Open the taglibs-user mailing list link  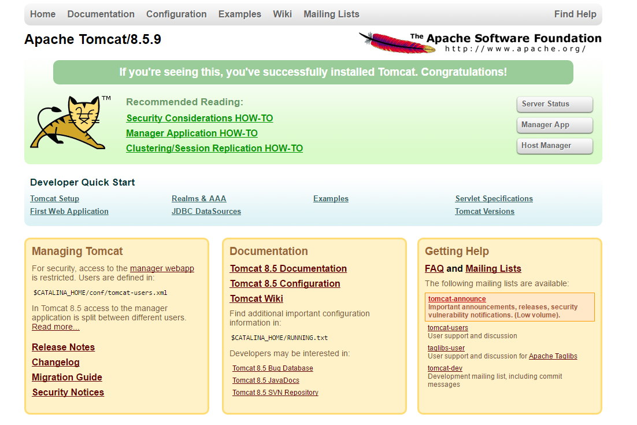pyautogui.click(x=446, y=348)
